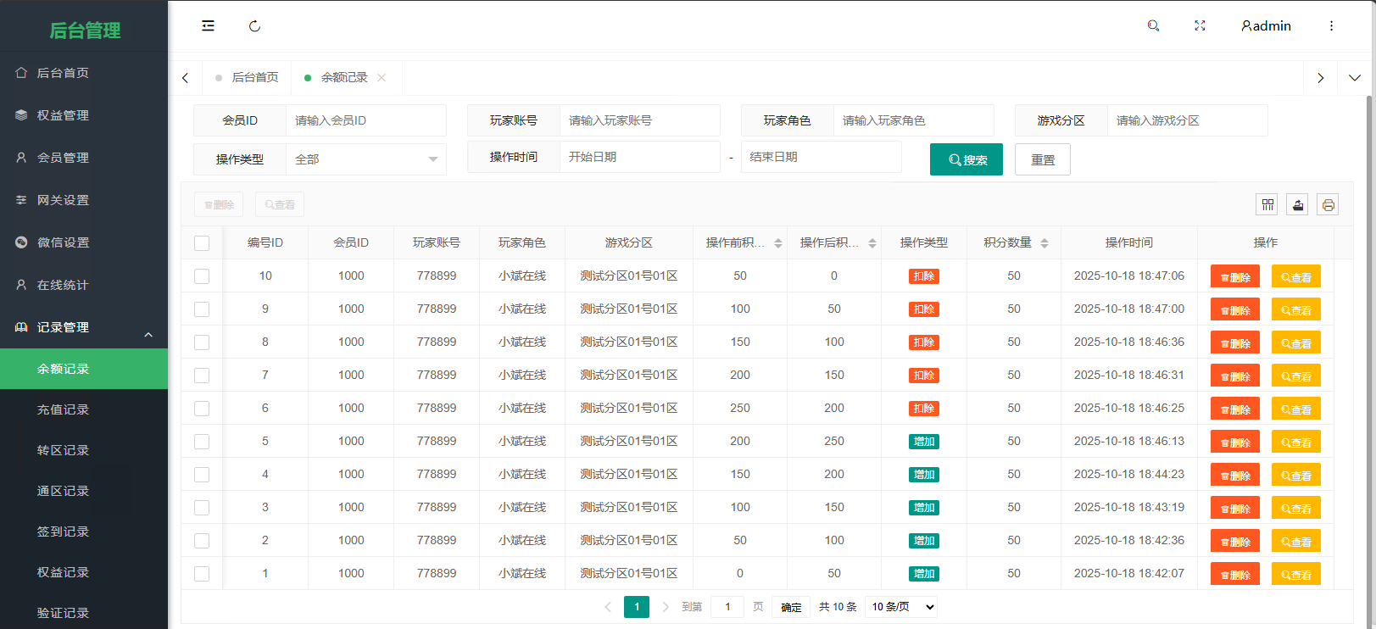Open tab operations dropdown chevron

1355,78
